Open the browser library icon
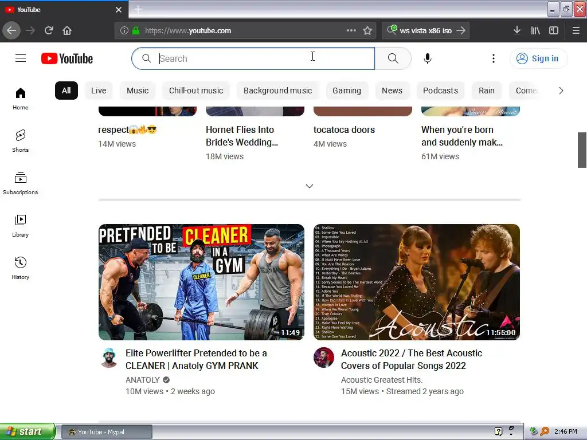The image size is (587, 440). coord(535,30)
